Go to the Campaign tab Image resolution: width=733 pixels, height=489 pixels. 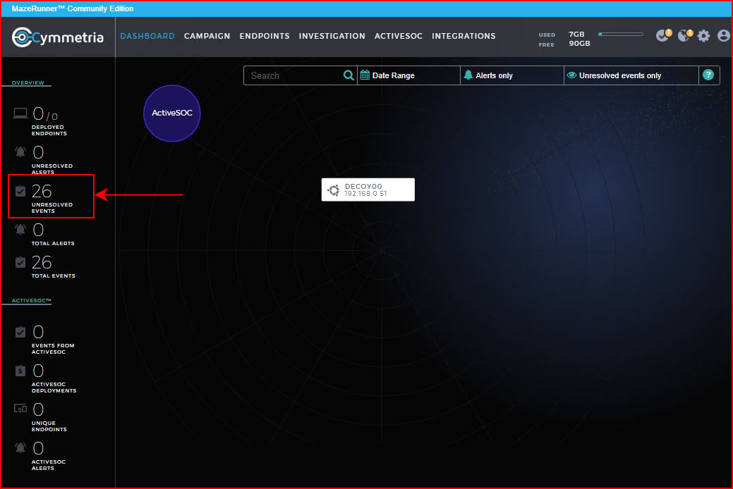tap(207, 36)
